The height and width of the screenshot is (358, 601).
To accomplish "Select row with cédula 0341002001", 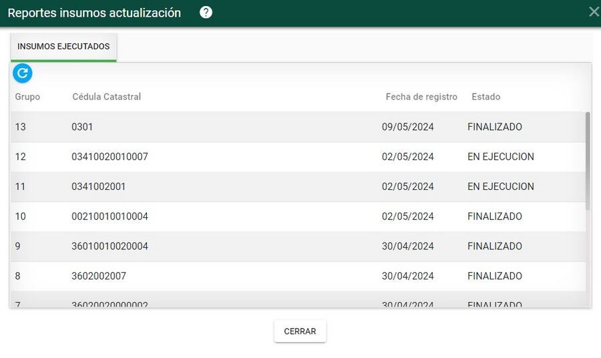I will click(298, 187).
